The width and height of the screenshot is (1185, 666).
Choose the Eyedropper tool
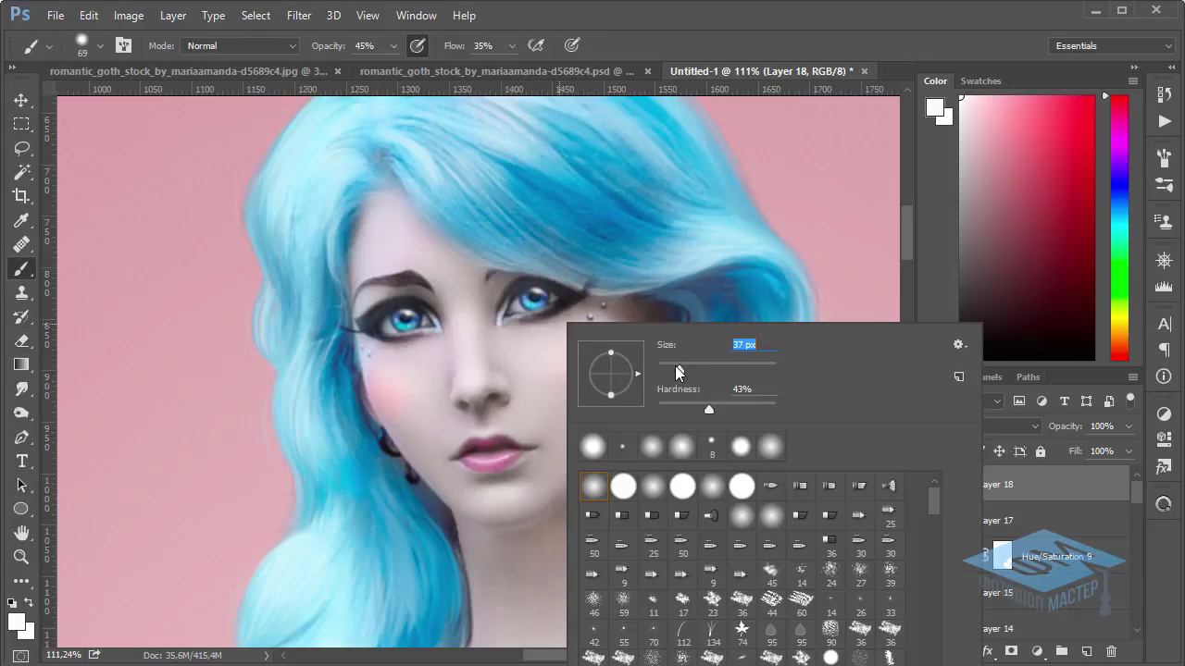point(21,220)
